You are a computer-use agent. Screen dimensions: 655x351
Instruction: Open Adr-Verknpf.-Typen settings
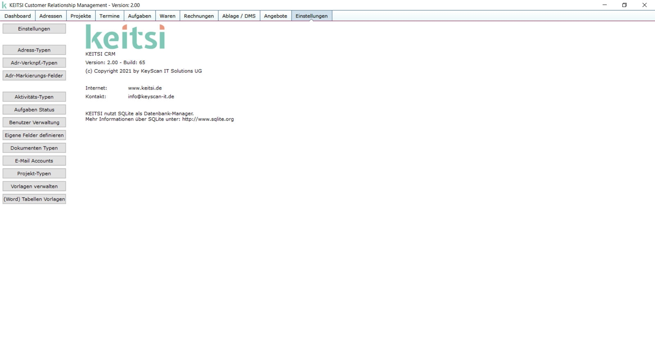34,63
